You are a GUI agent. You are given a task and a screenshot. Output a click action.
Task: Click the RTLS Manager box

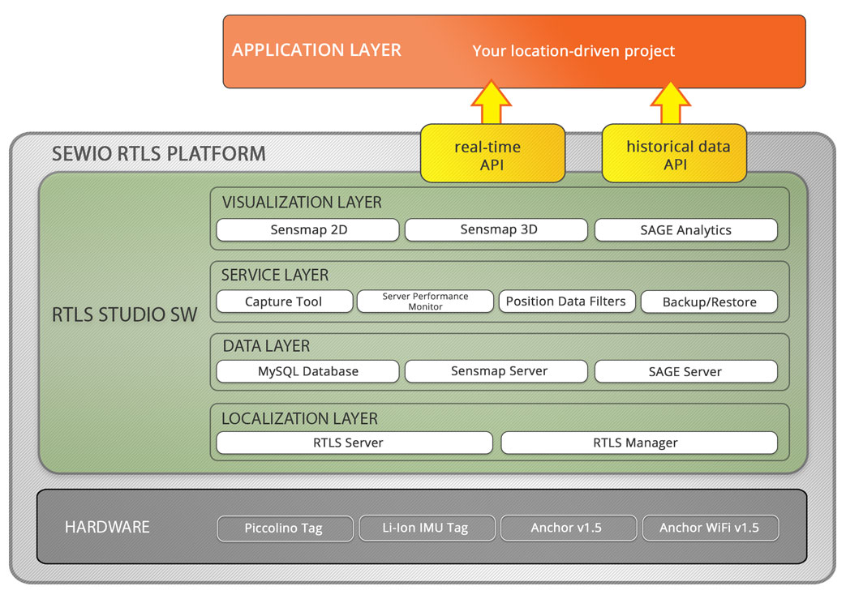point(639,443)
